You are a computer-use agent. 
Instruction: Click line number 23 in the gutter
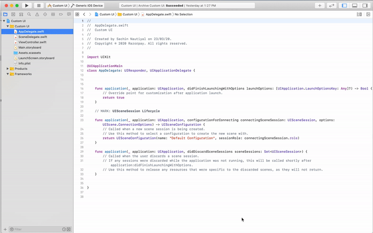[82, 120]
